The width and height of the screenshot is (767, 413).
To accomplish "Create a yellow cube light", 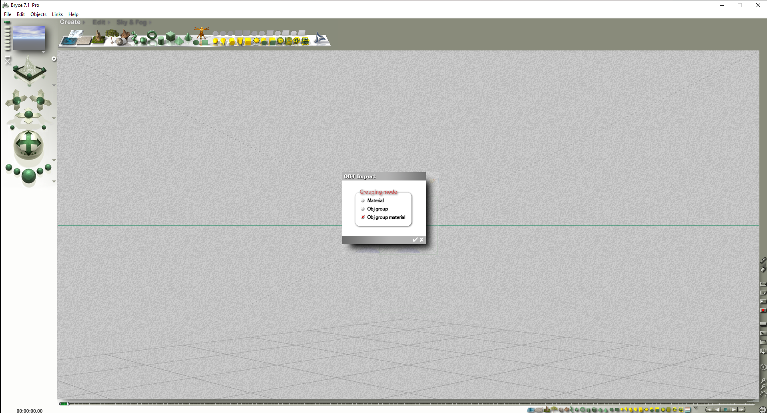I will click(248, 41).
